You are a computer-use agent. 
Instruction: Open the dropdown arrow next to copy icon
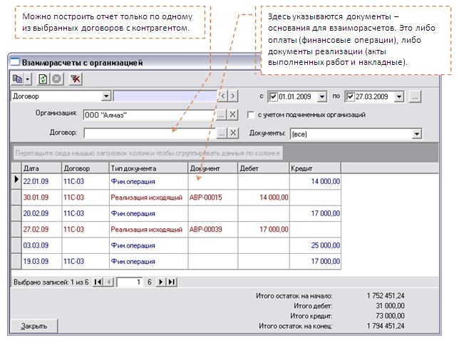click(28, 78)
